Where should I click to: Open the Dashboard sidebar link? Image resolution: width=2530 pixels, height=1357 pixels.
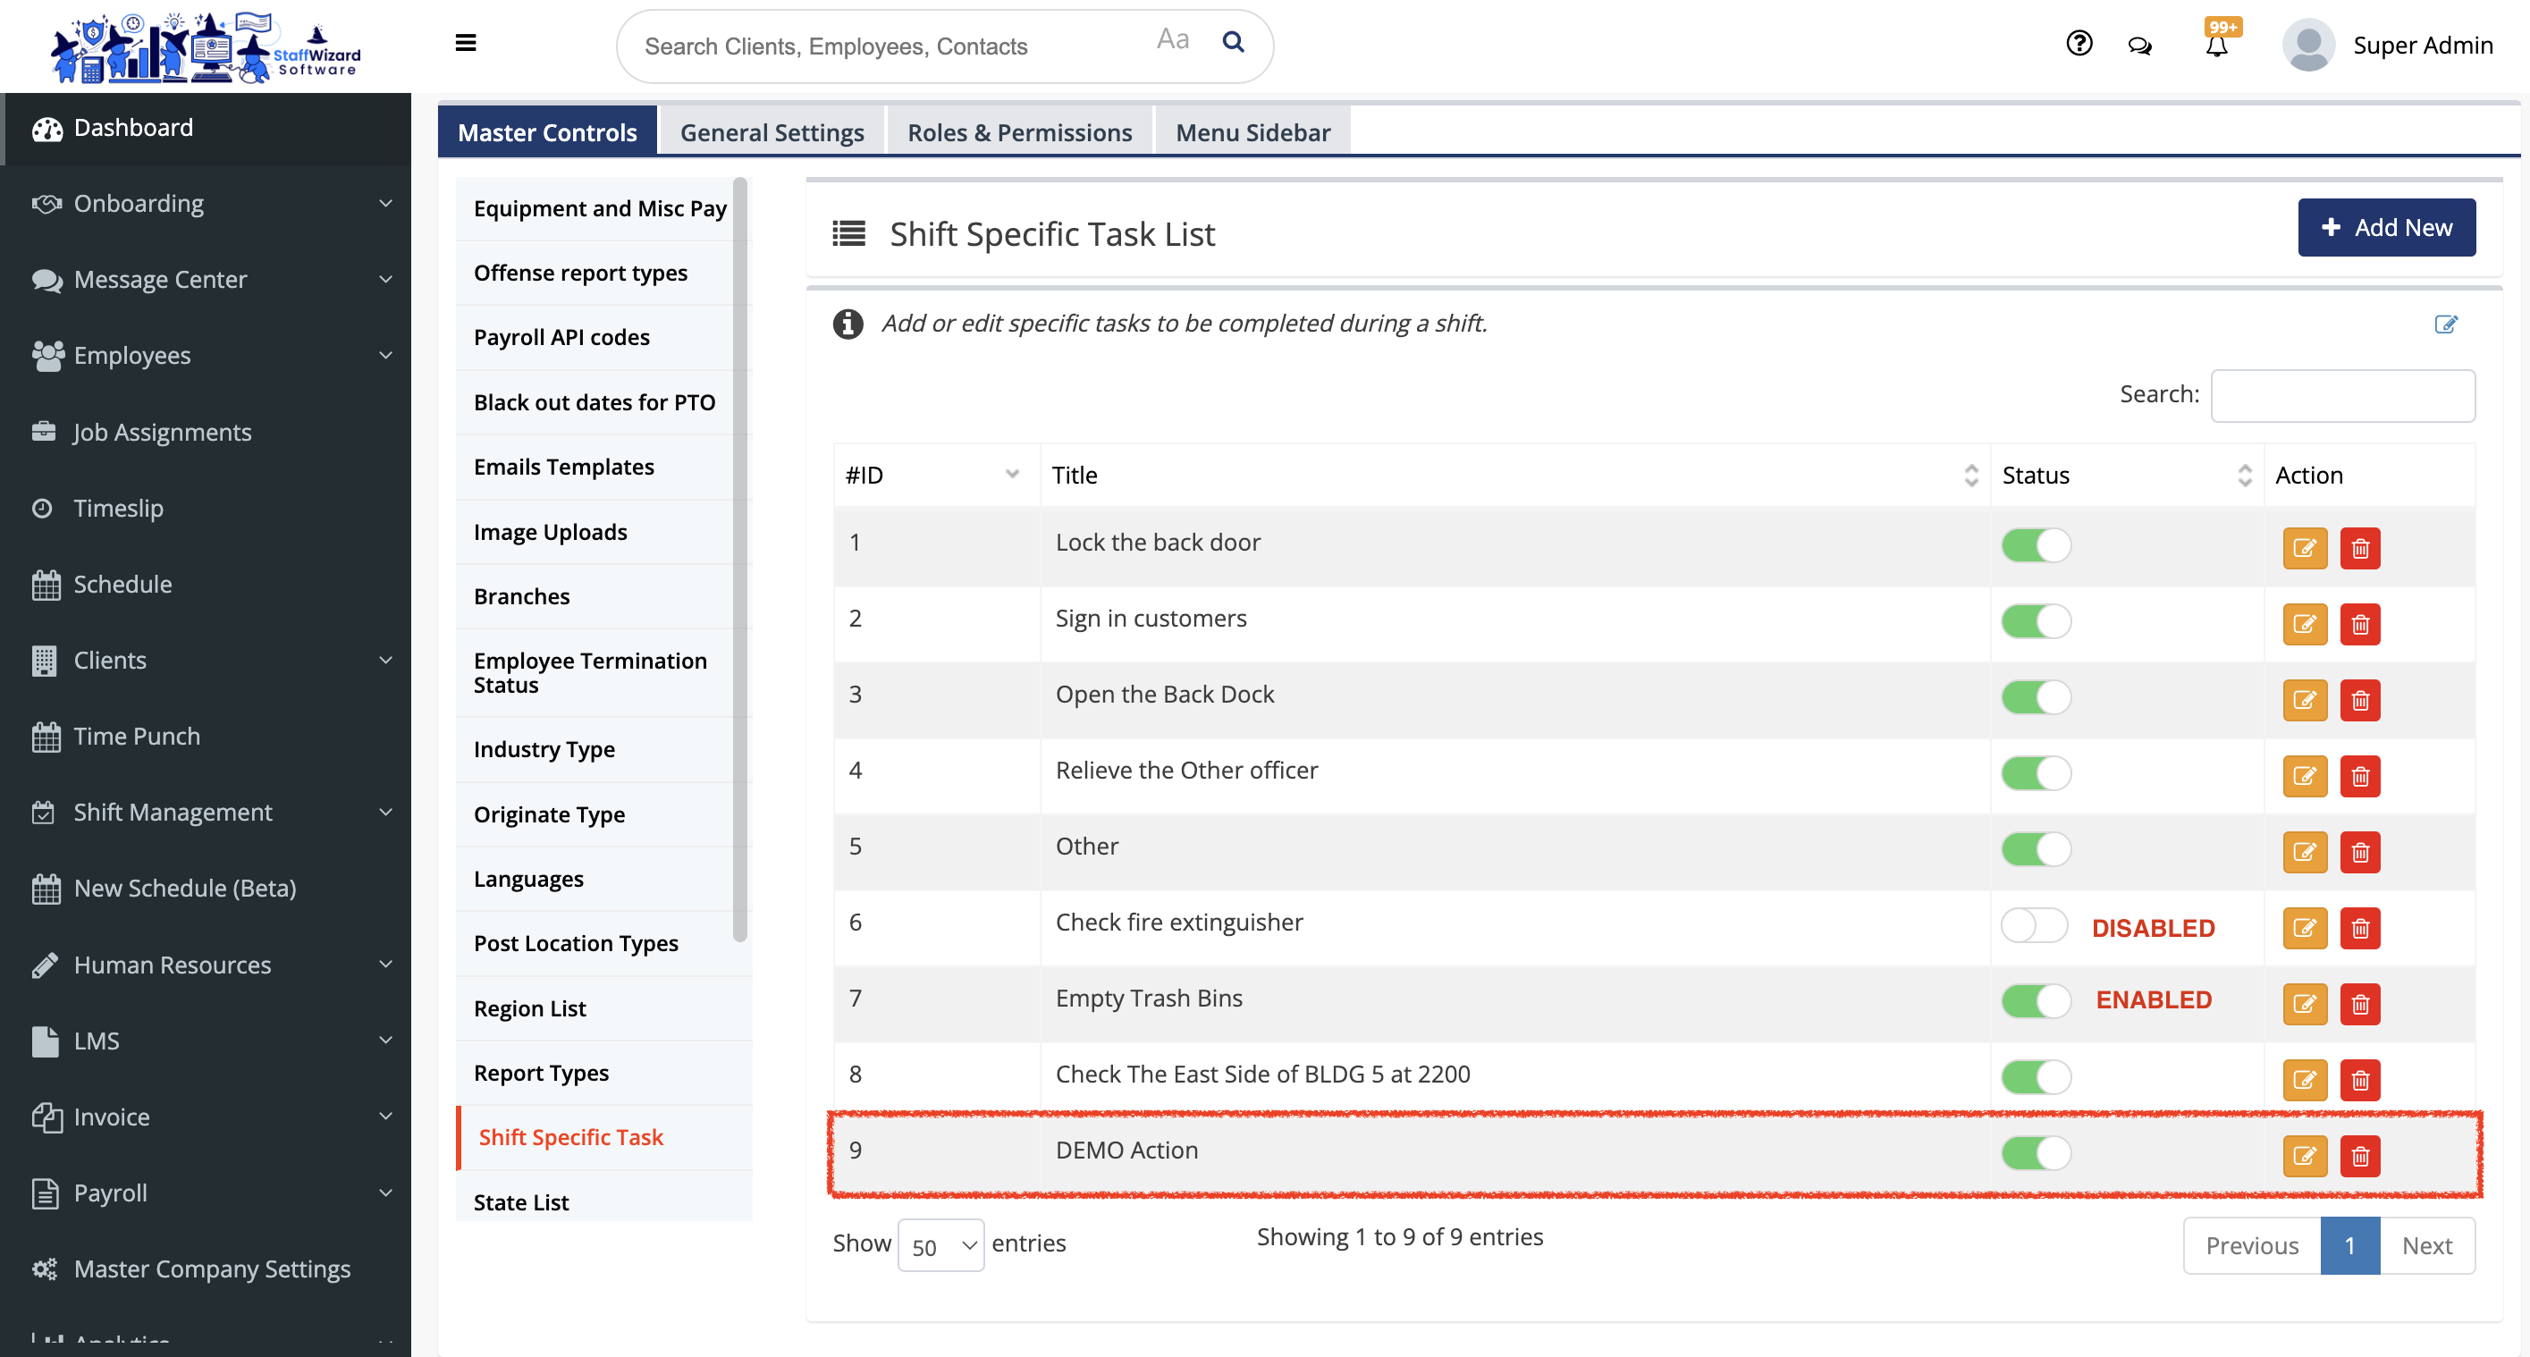click(206, 128)
